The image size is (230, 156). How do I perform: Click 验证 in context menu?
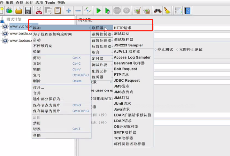[61, 52]
